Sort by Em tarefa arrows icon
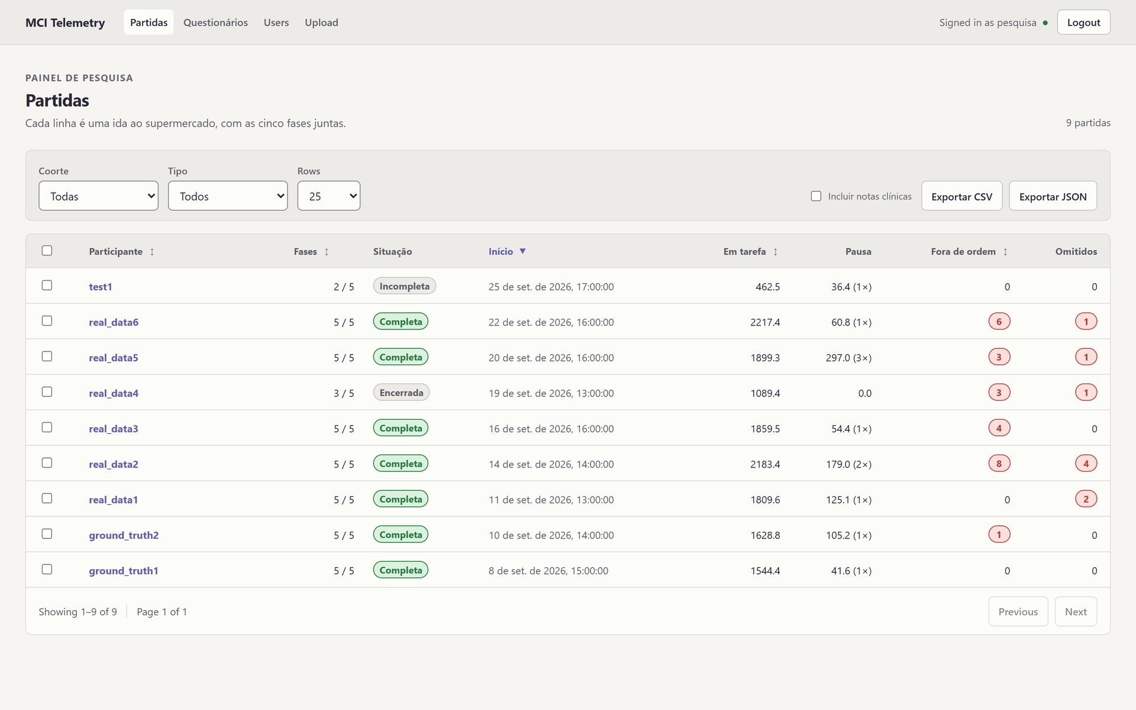Screen dimensions: 1136x710 pos(775,251)
